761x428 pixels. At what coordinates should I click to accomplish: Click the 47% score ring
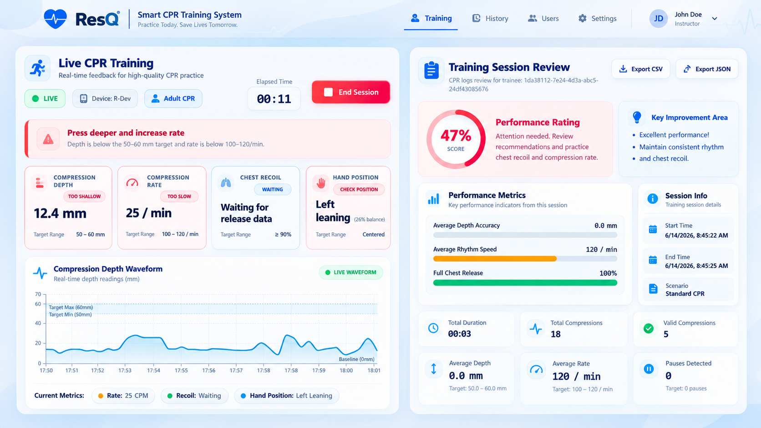(456, 139)
